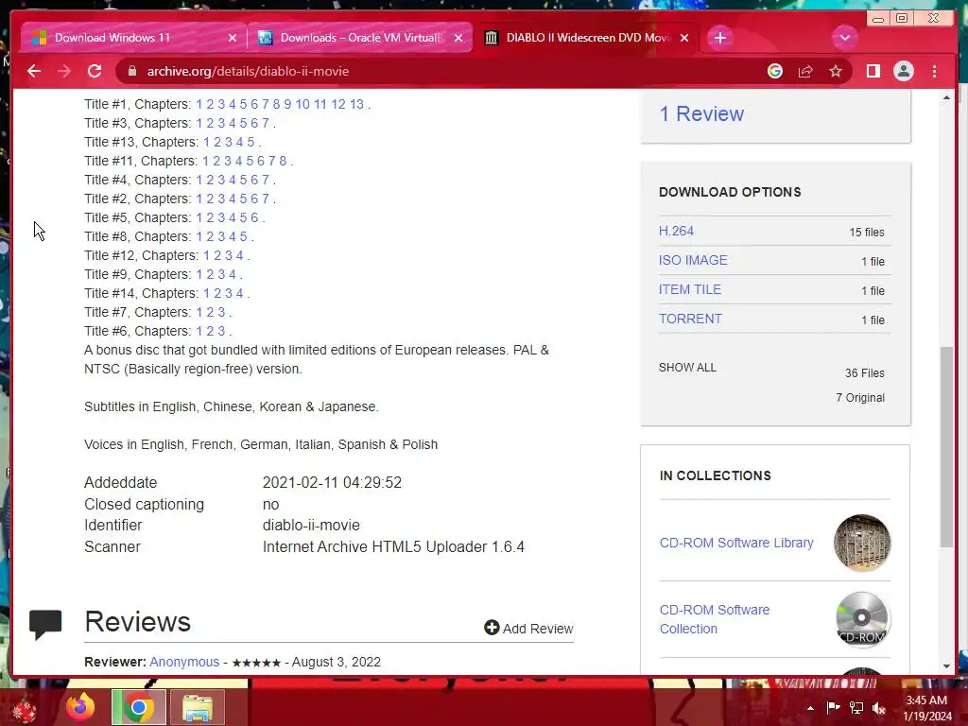Open network status tray icon

click(x=856, y=707)
